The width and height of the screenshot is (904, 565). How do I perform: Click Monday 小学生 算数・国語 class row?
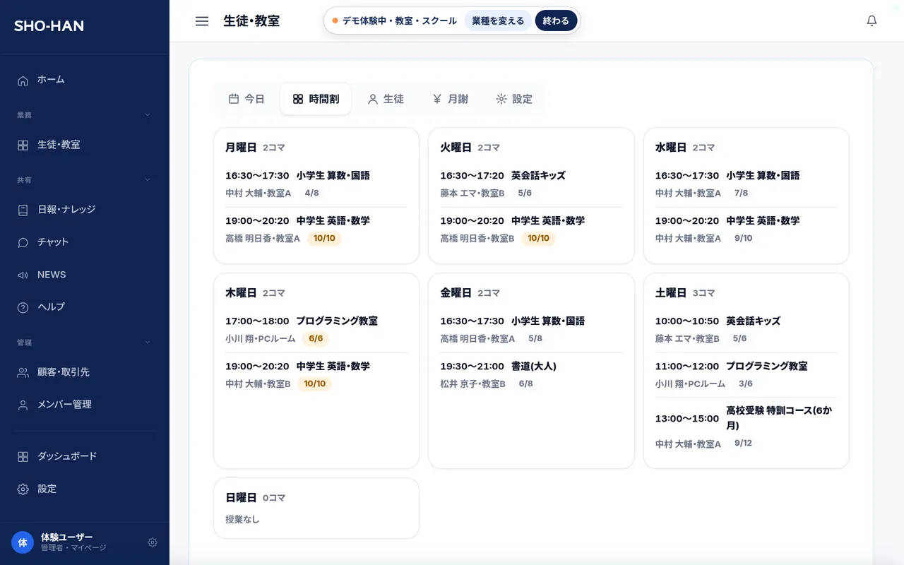coord(316,184)
